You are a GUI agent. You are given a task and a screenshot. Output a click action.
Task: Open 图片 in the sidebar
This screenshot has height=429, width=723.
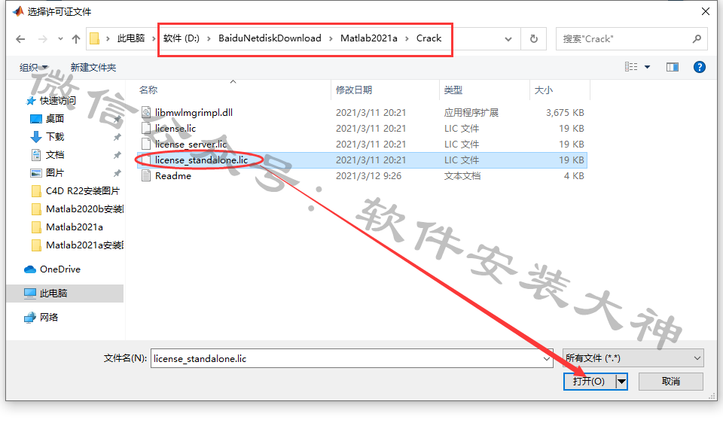pos(55,173)
